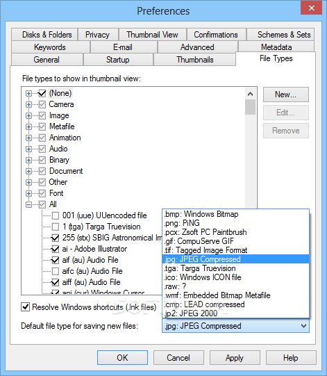Expand the Animation category node

(28, 138)
